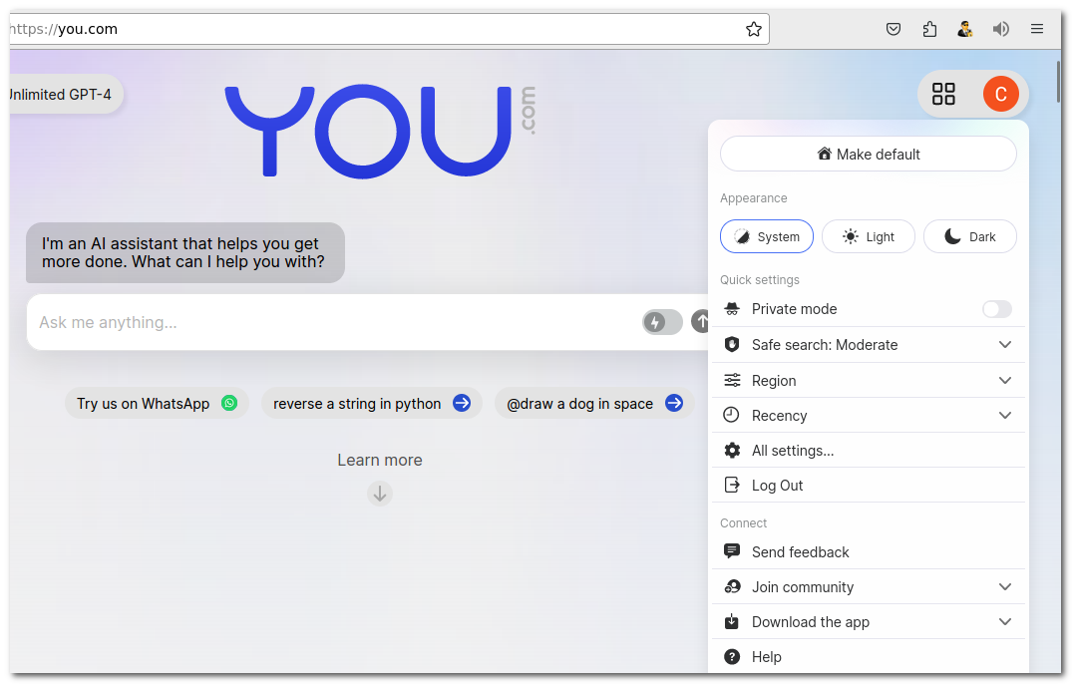Switch to Light appearance

(x=869, y=236)
